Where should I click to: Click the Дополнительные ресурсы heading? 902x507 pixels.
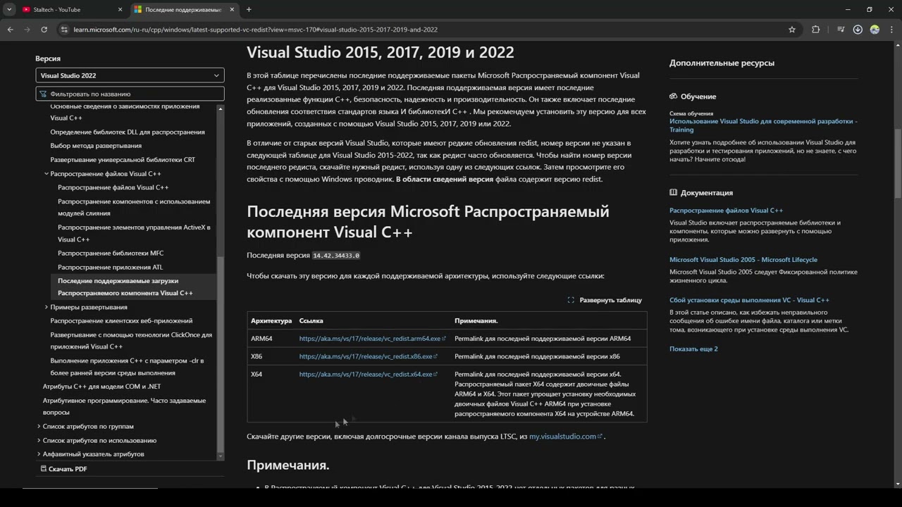pyautogui.click(x=722, y=63)
